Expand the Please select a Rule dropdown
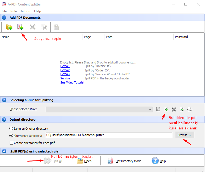 tap(150, 109)
